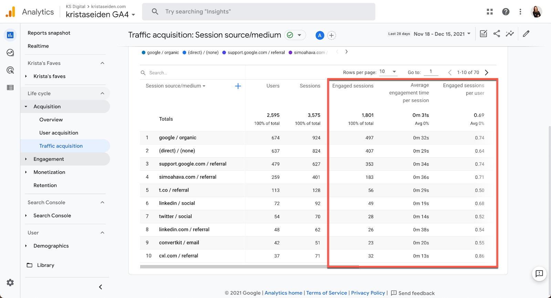551x298 pixels.
Task: Open the date range picker dropdown
Action: [x=442, y=34]
